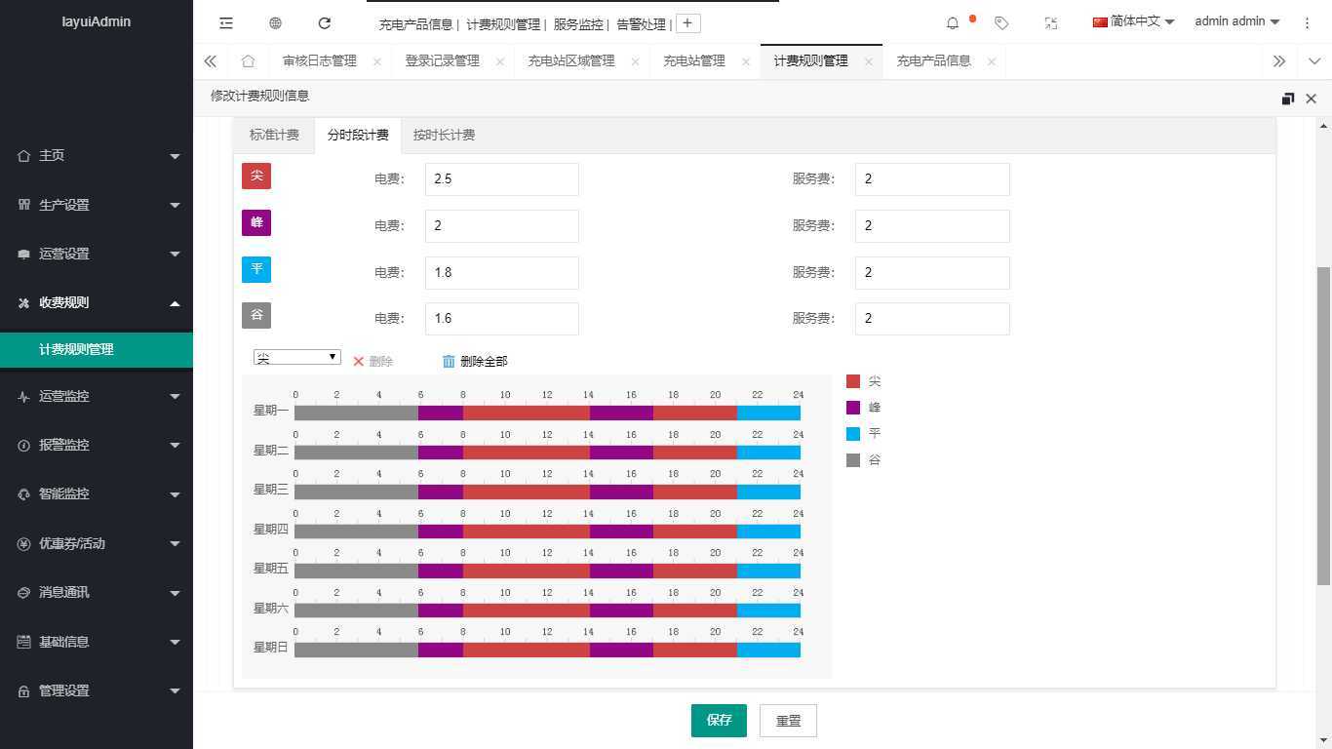Screen dimensions: 1332x749
Task: Click 星期三 blue flat segment on timeline
Action: tap(768, 492)
